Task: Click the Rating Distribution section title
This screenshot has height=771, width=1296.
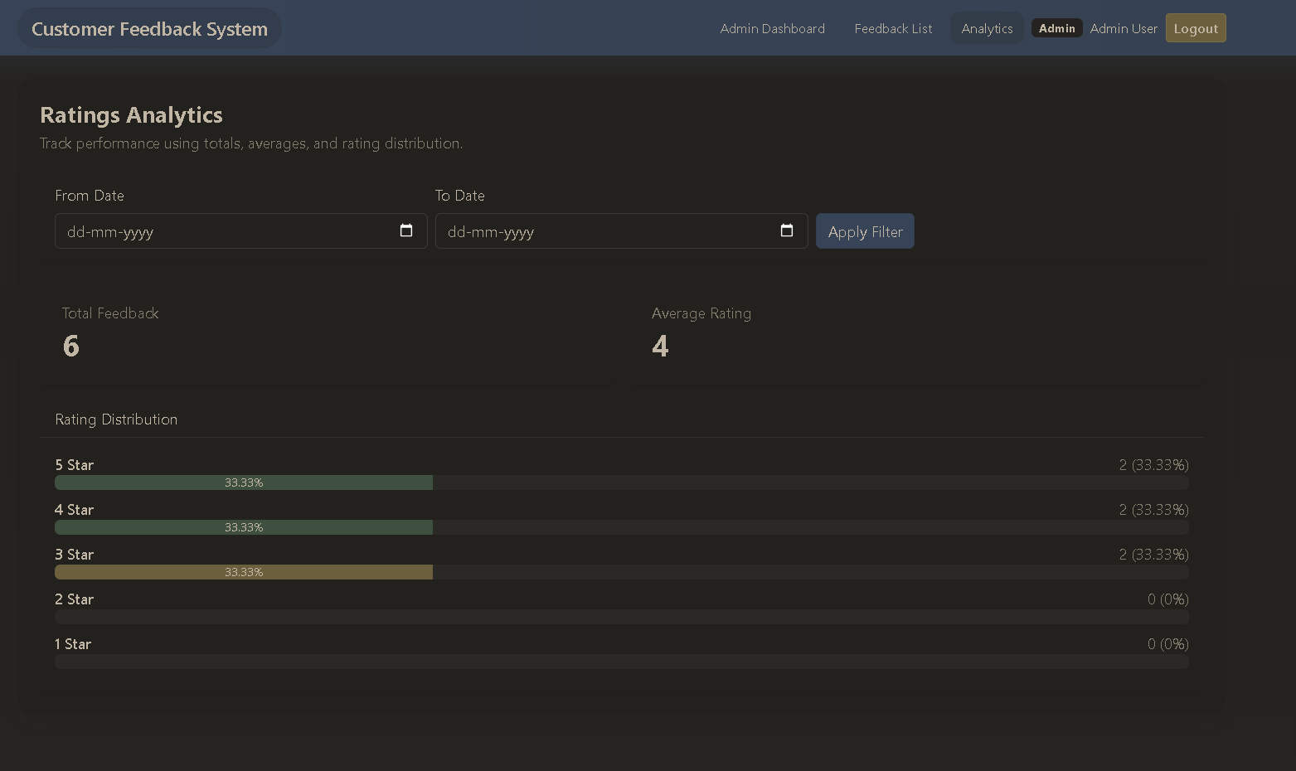Action: 116,419
